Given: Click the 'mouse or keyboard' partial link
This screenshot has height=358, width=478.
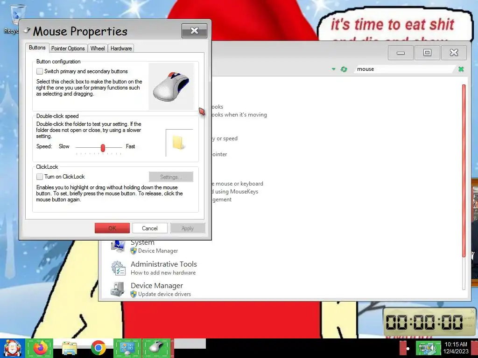Looking at the screenshot, I should [238, 184].
